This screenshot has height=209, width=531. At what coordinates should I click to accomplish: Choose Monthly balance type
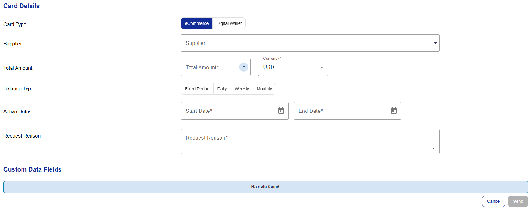(x=264, y=89)
